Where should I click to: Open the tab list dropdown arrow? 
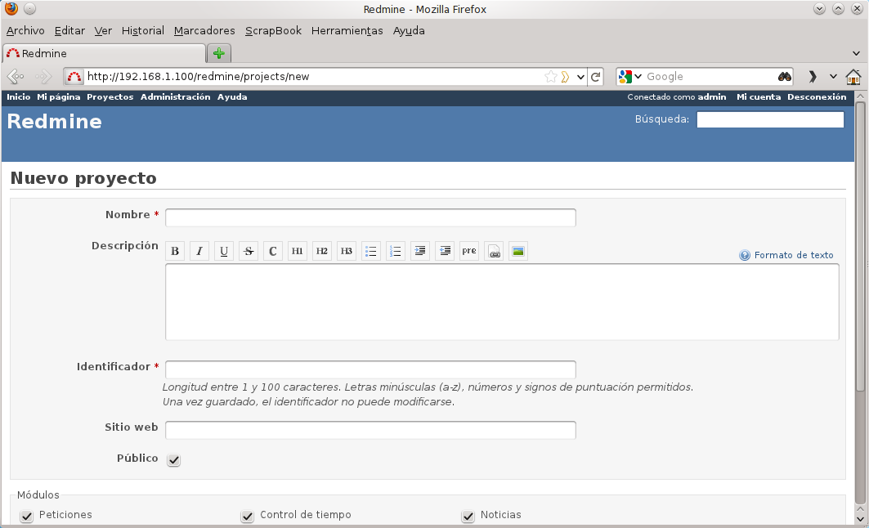tap(856, 53)
